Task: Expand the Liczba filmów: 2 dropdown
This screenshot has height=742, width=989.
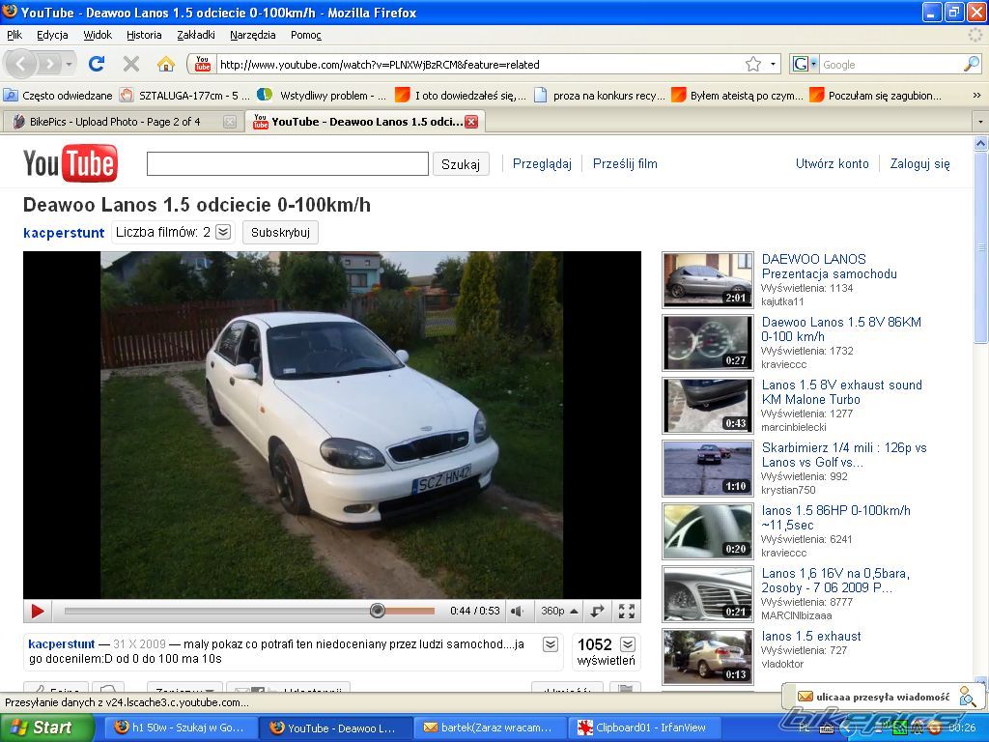Action: 223,232
